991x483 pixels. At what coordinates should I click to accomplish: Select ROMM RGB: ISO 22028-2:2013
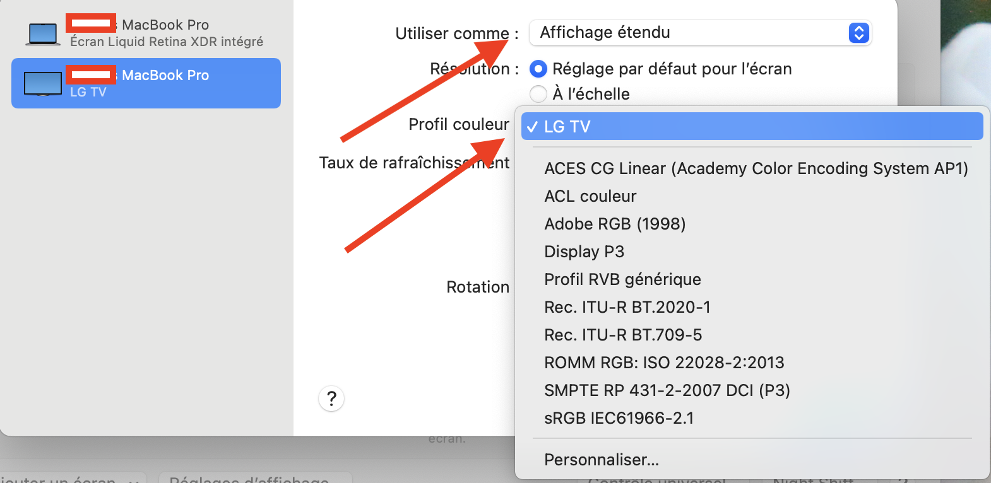click(664, 363)
